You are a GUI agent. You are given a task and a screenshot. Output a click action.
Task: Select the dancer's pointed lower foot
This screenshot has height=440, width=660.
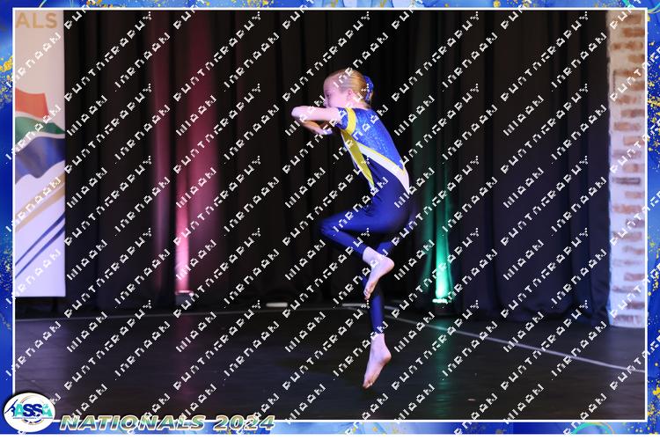coord(377,363)
